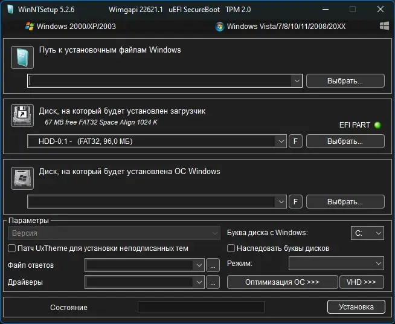395x324 pixels.
Task: Click the Буква диска с Windows label
Action: coord(268,233)
